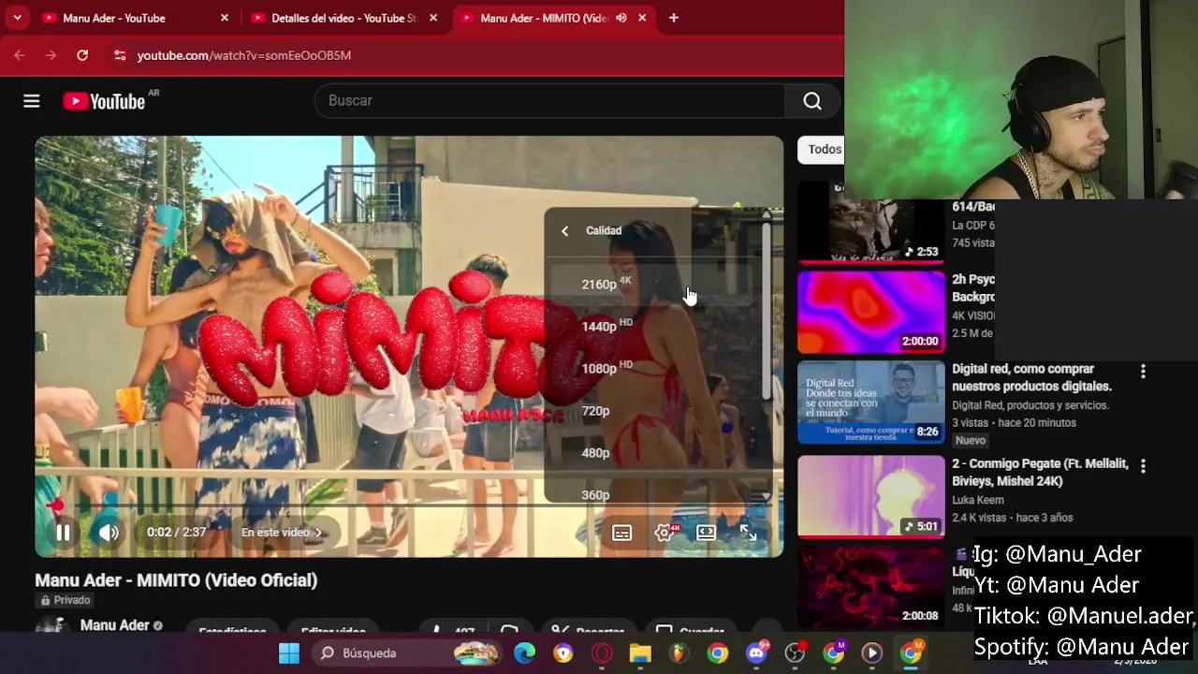The height and width of the screenshot is (674, 1198).
Task: Choose 1080p HD quality
Action: (652, 368)
